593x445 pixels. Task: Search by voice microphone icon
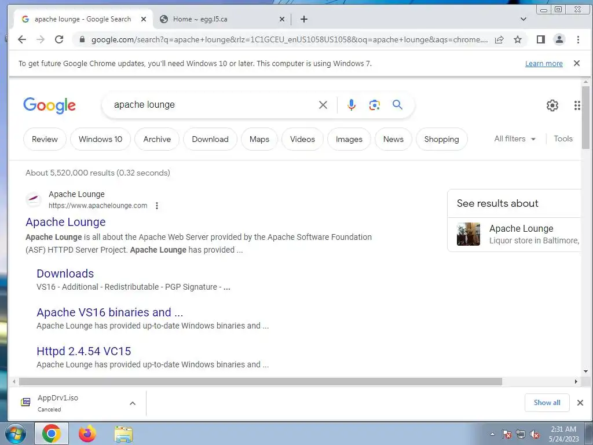[x=352, y=105]
